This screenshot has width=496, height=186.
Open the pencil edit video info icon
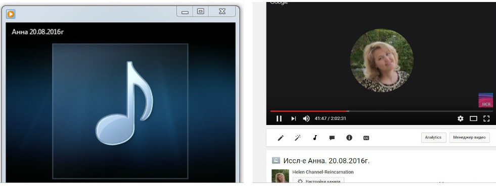coord(281,138)
